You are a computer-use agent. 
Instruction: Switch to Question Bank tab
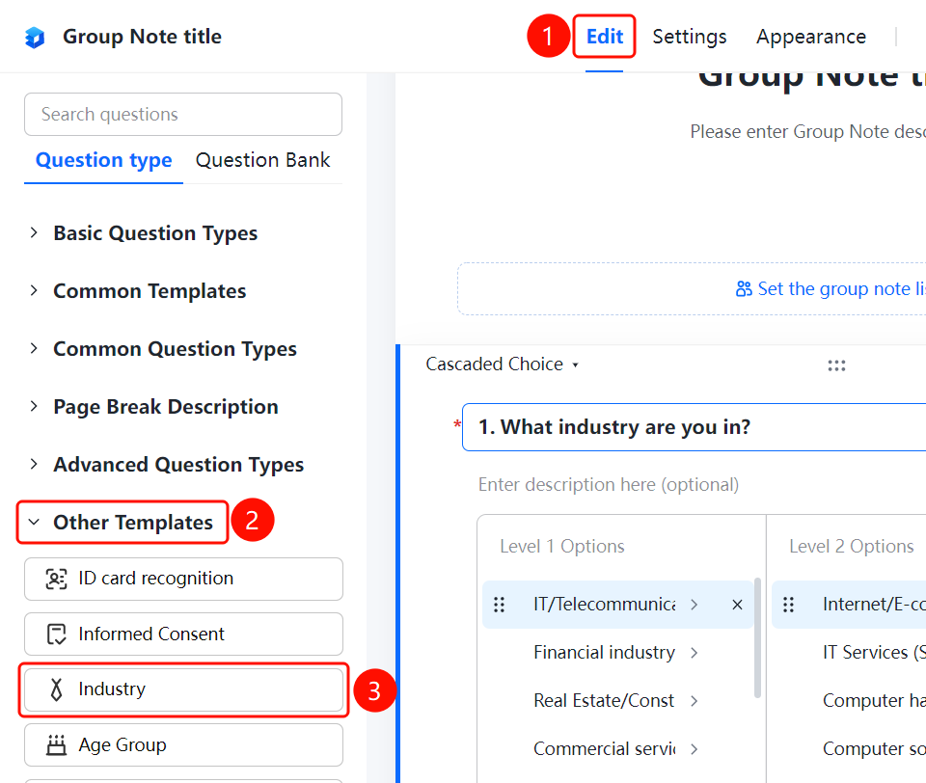coord(262,161)
